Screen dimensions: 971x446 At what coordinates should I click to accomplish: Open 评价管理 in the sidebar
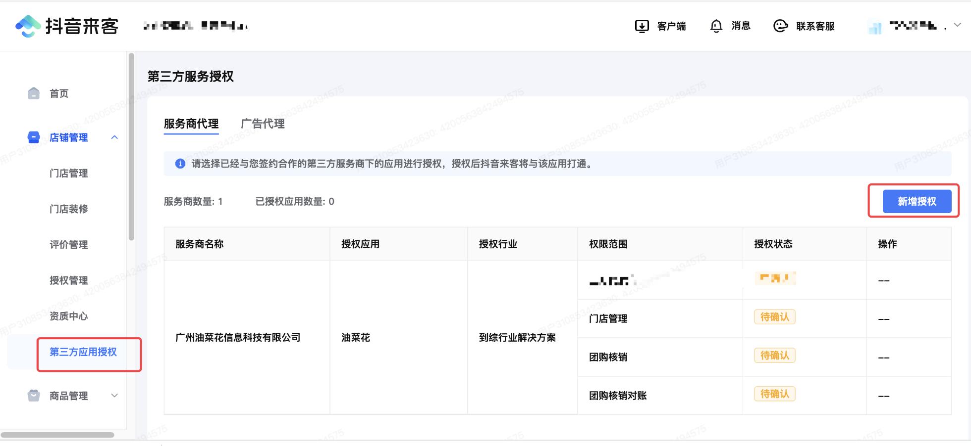[x=69, y=244]
